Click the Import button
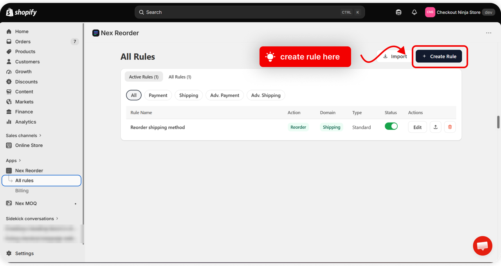501x266 pixels. tap(394, 56)
